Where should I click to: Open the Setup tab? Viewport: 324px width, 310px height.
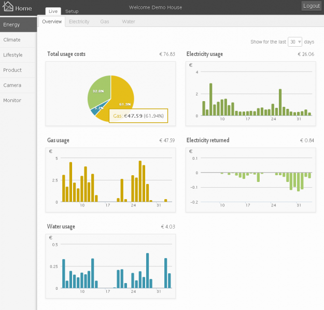[72, 11]
